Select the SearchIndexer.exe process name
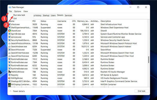This screenshot has width=157, height=100. (19, 46)
